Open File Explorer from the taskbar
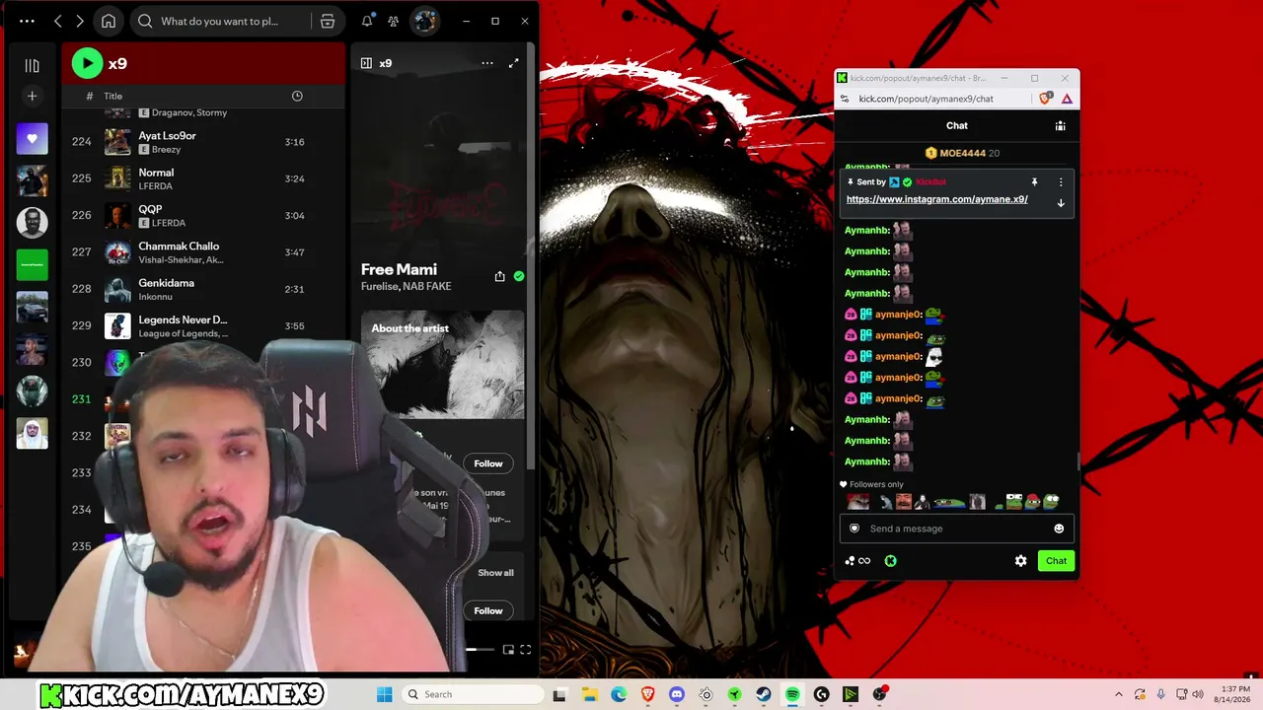This screenshot has width=1263, height=710. pos(590,694)
